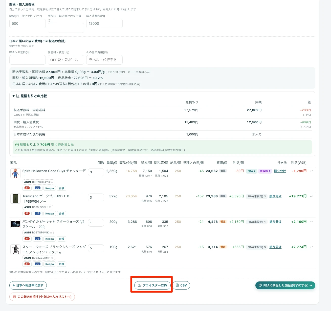Open 振り分け for the Spirit Halloween row
The image size is (331, 311).
click(x=280, y=171)
